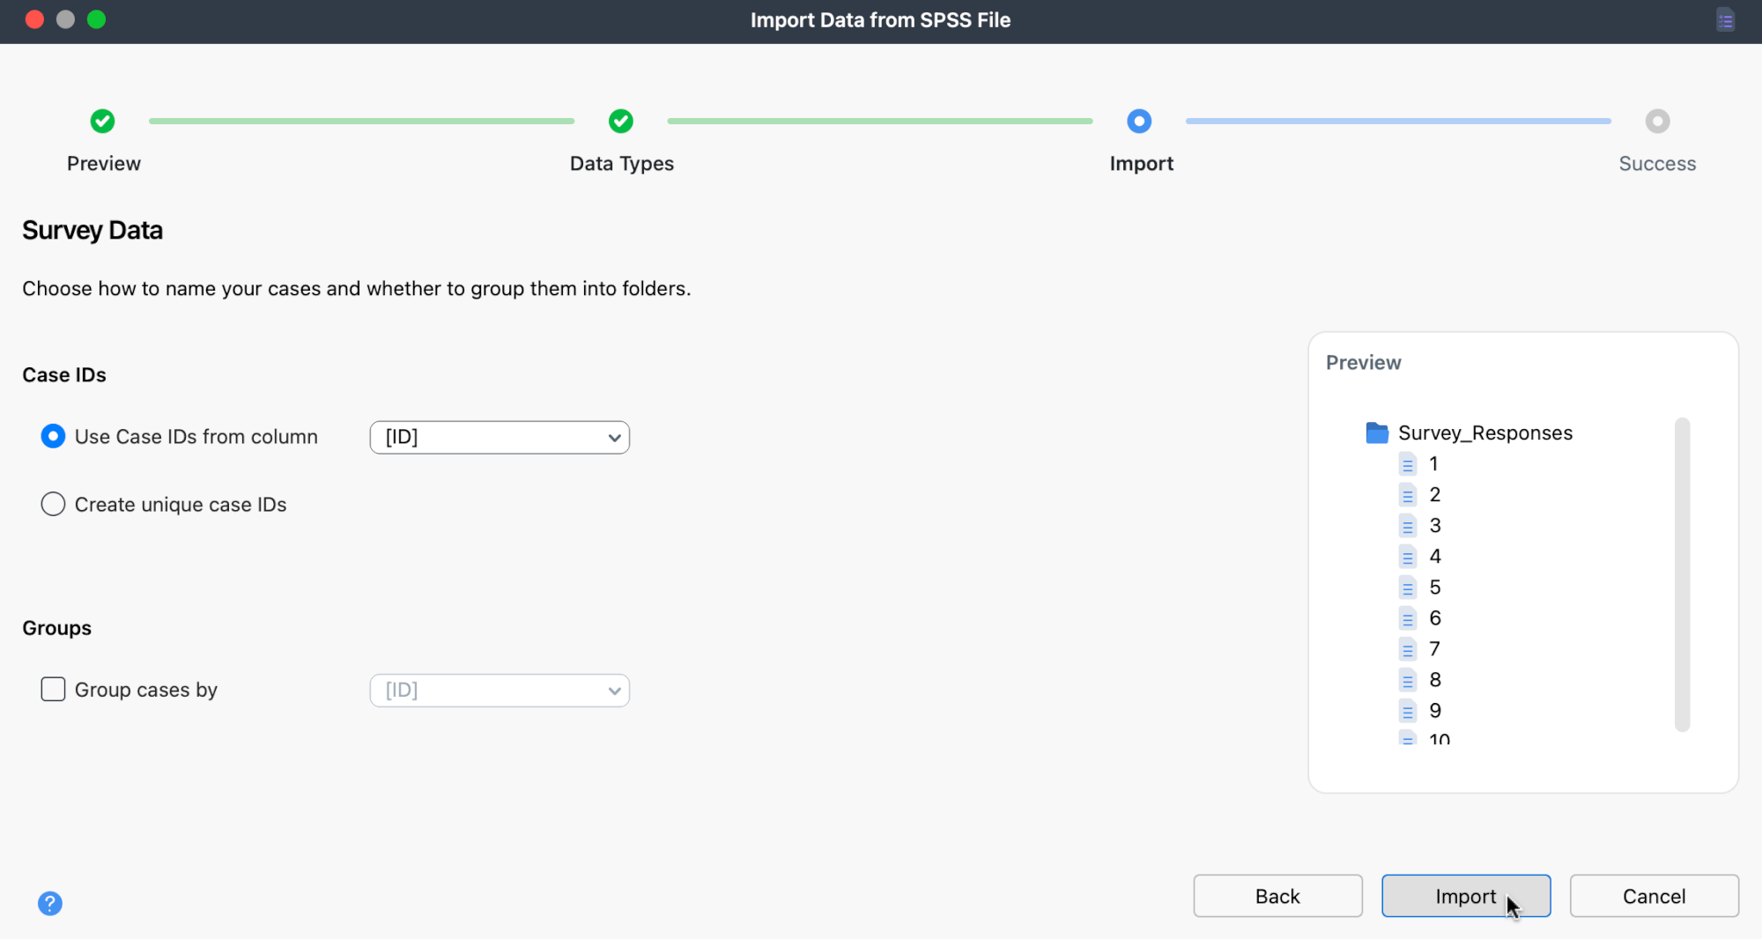Click the red close window button
Screen dimensions: 1762x939
35,19
